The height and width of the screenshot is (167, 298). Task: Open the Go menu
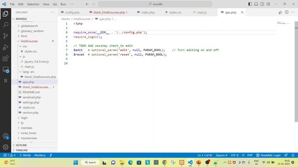click(x=55, y=4)
